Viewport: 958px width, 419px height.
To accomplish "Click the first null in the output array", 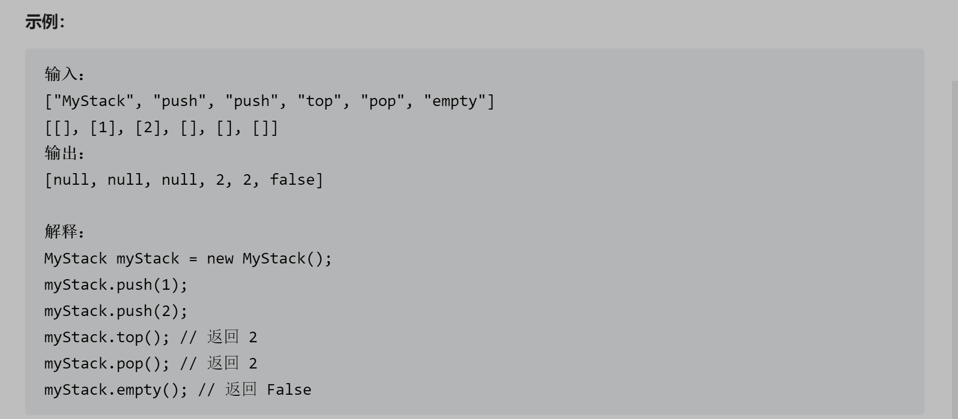I will [x=71, y=180].
